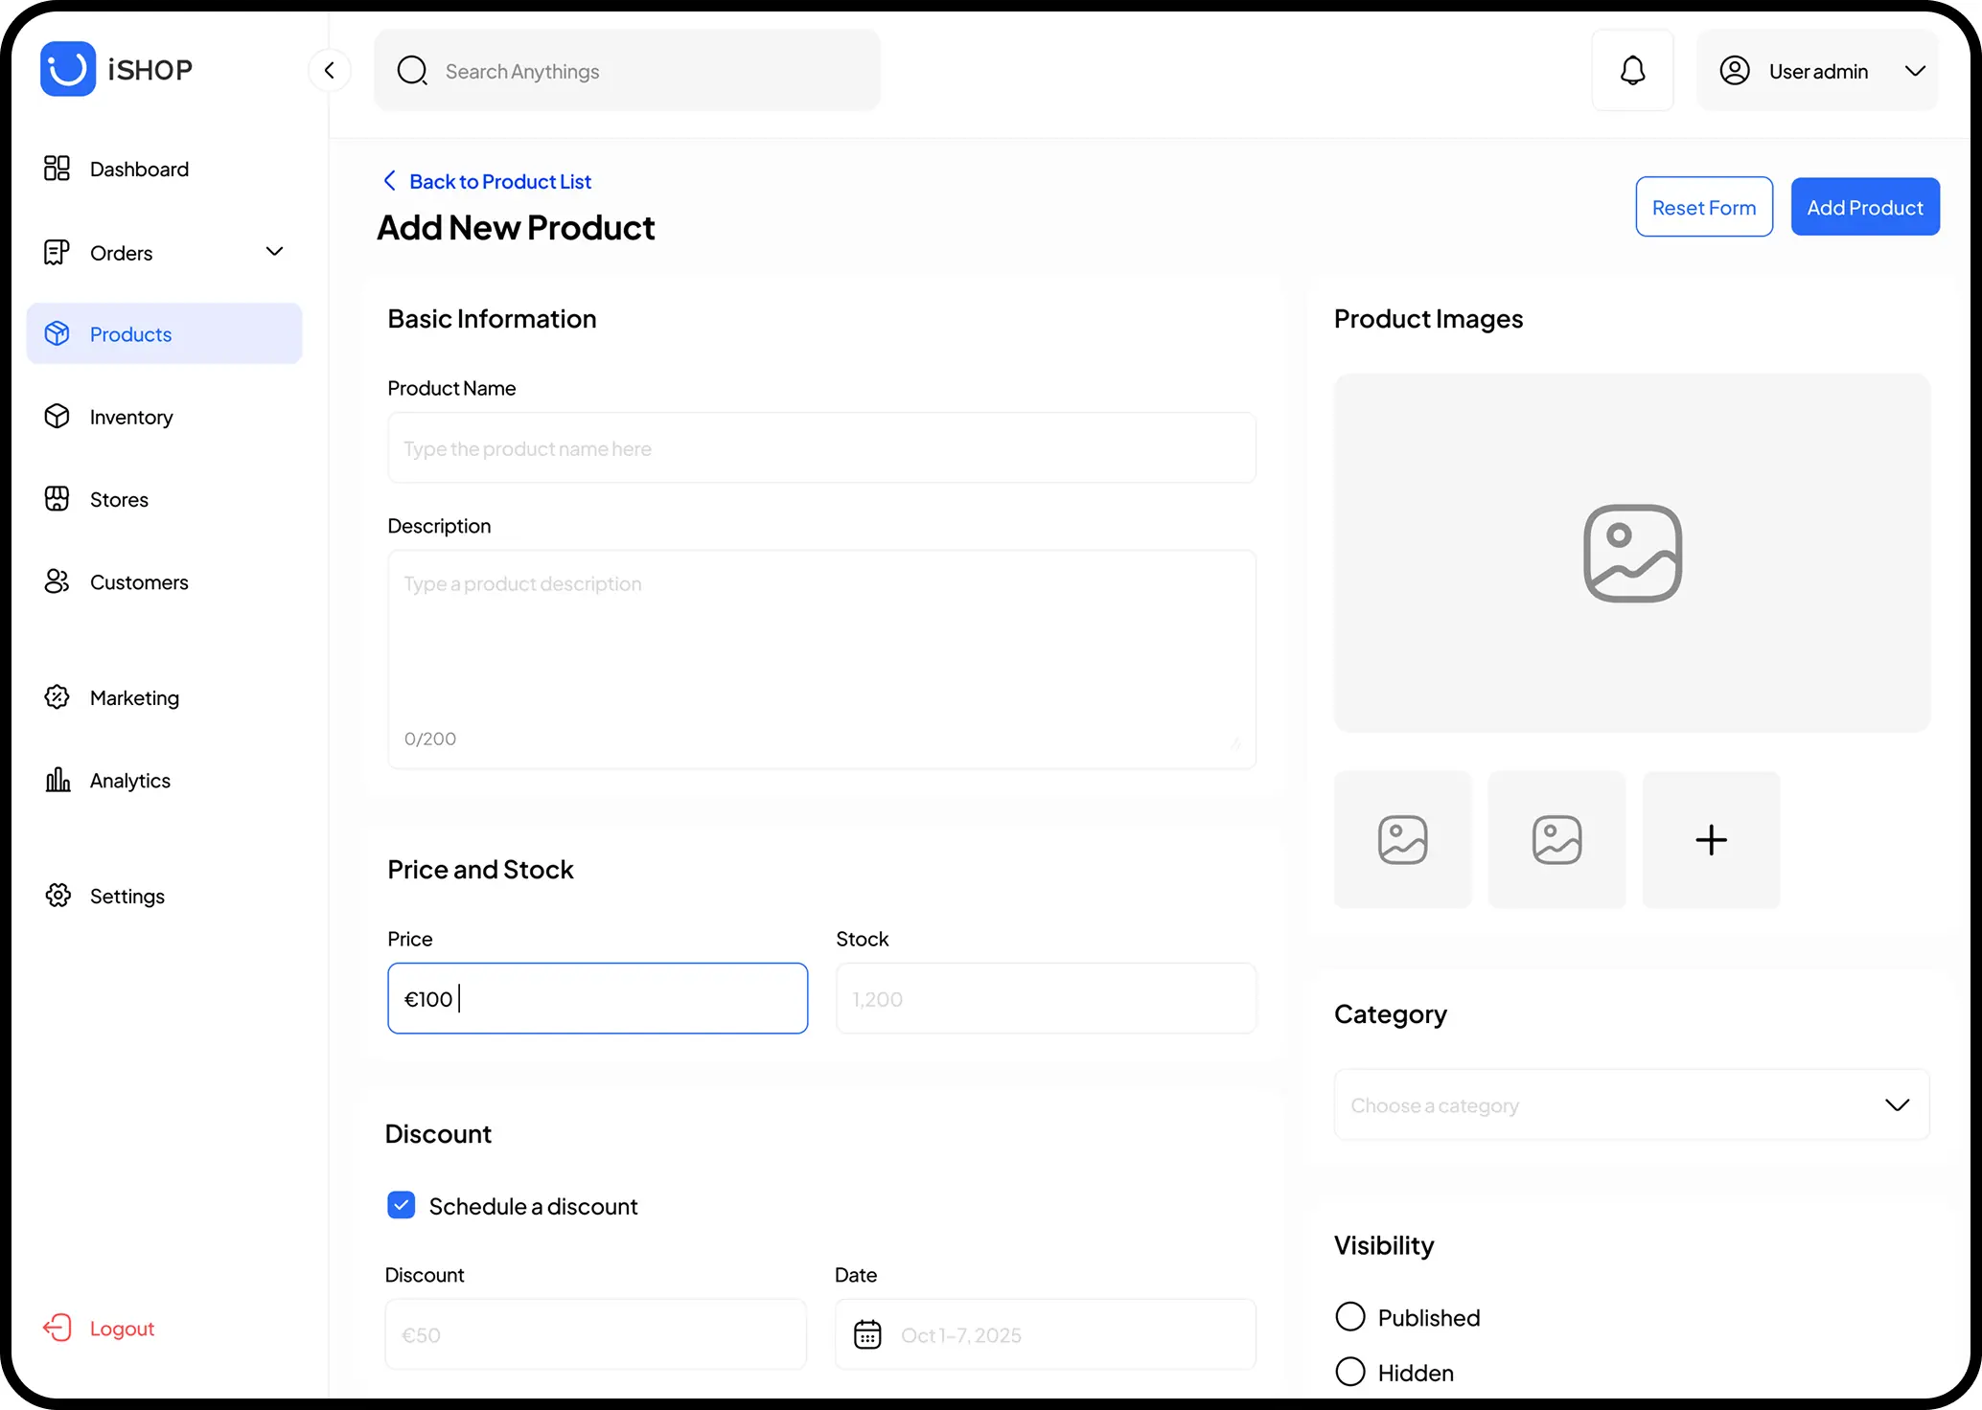Open Analytics from the sidebar

click(129, 781)
